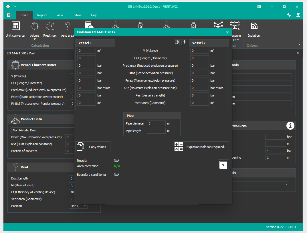The height and width of the screenshot is (233, 307).
Task: Open the help question mark book icon
Action: [x=223, y=165]
